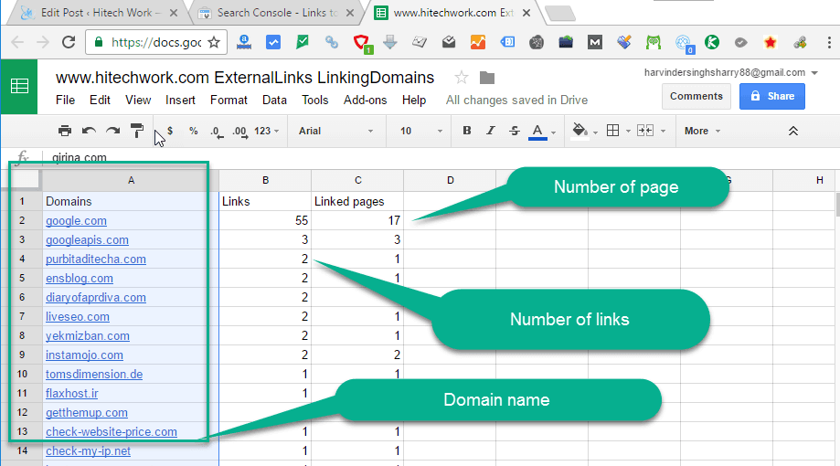The height and width of the screenshot is (466, 840).
Task: Go back in browser history
Action: click(17, 42)
